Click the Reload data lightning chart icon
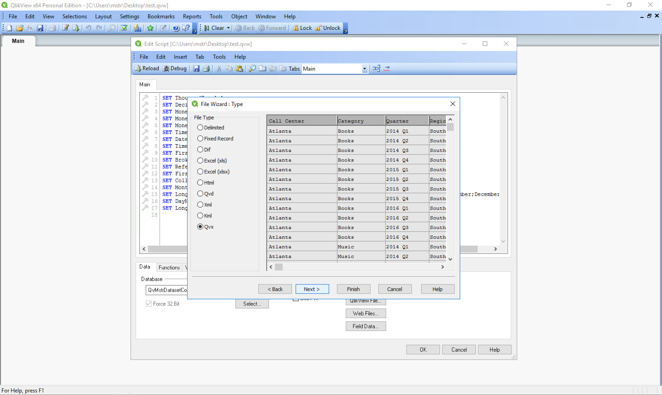662x395 pixels. coord(137,28)
